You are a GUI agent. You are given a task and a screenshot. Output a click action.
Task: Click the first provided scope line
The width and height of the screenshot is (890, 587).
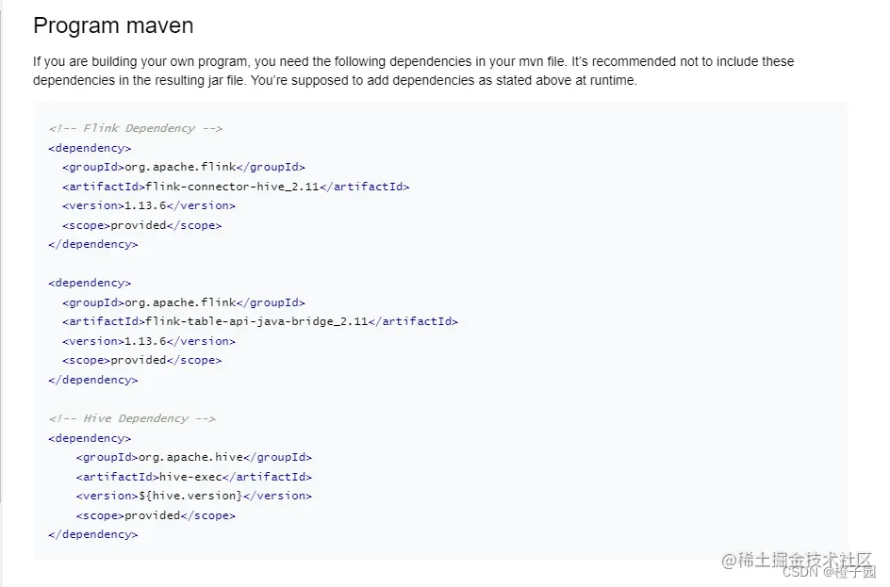[x=142, y=225]
